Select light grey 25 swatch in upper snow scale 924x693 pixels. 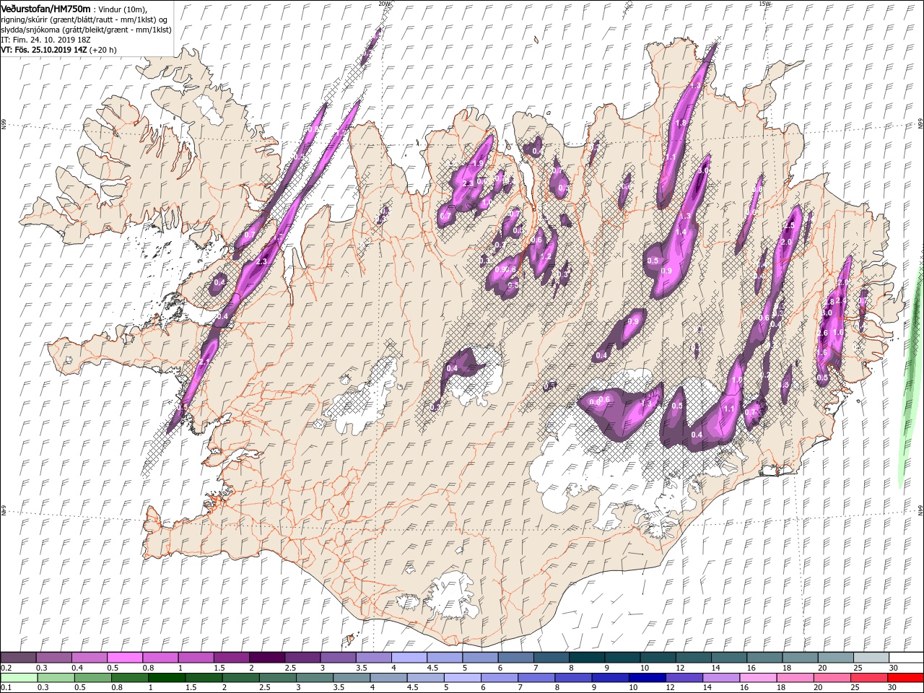871,658
